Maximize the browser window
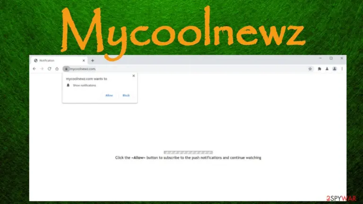This screenshot has width=363, height=204. coord(331,58)
